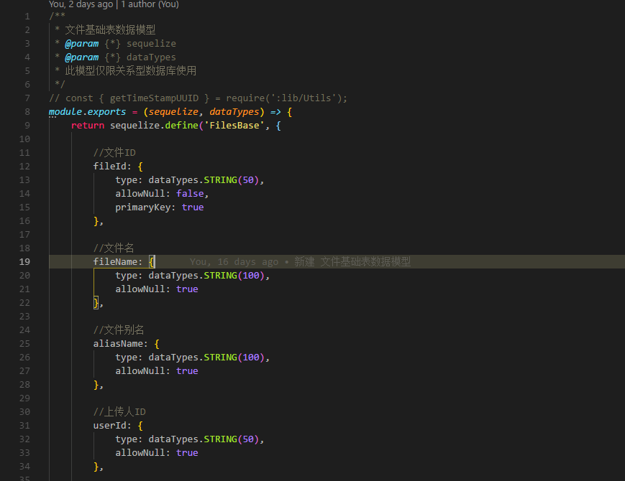Select line number 8 in the gutter
The image size is (625, 481).
27,111
